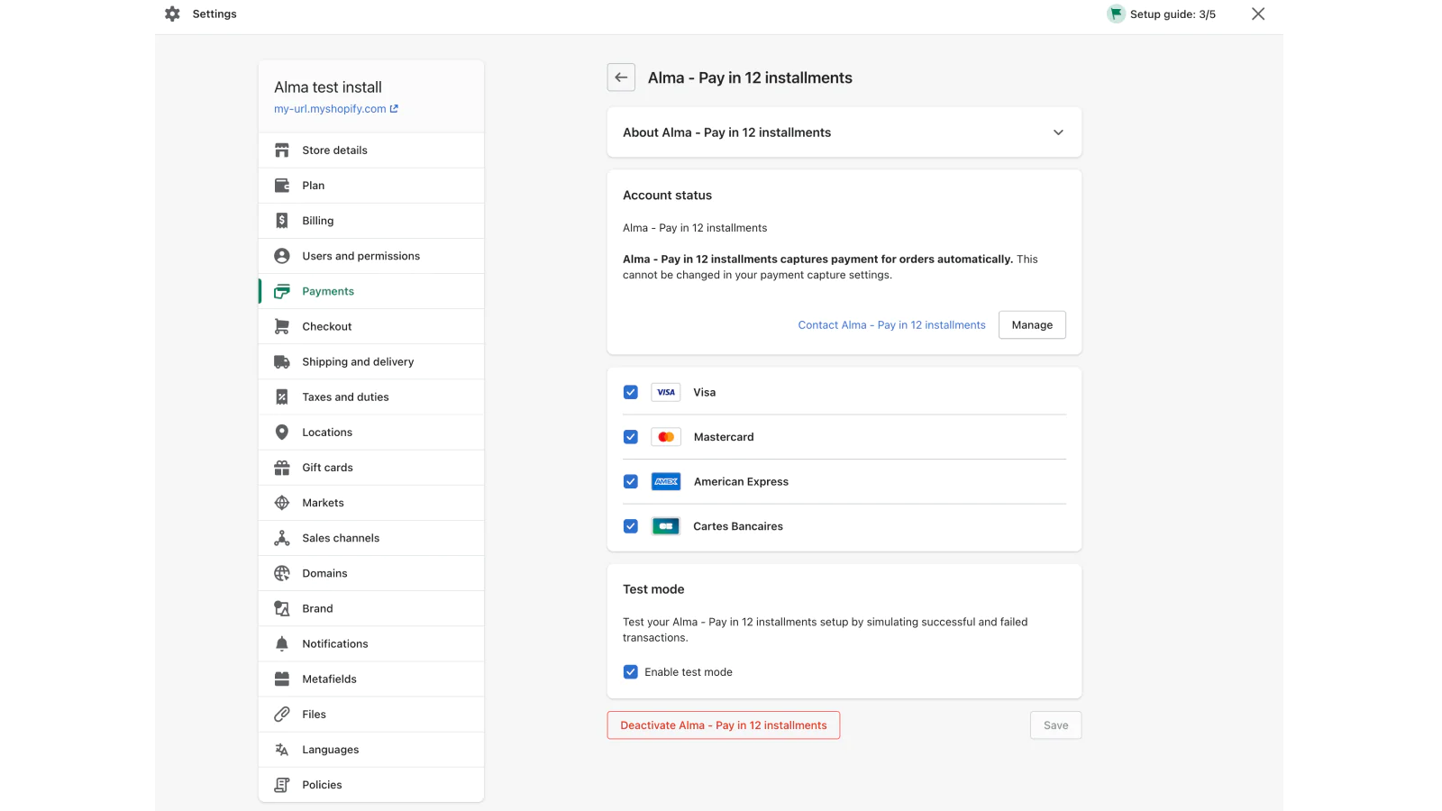The width and height of the screenshot is (1442, 811).
Task: Click the Mastercard logo
Action: 666,437
